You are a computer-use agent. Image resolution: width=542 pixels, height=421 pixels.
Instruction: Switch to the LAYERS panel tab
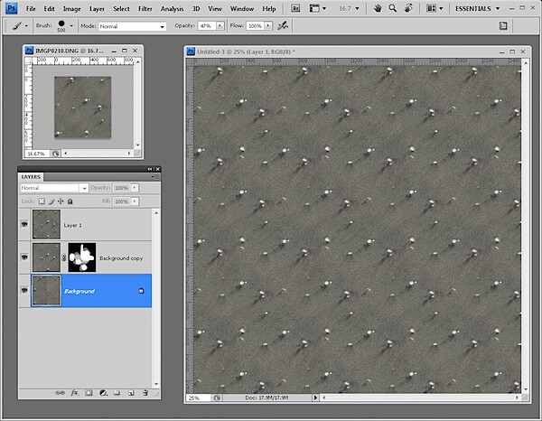[x=31, y=177]
